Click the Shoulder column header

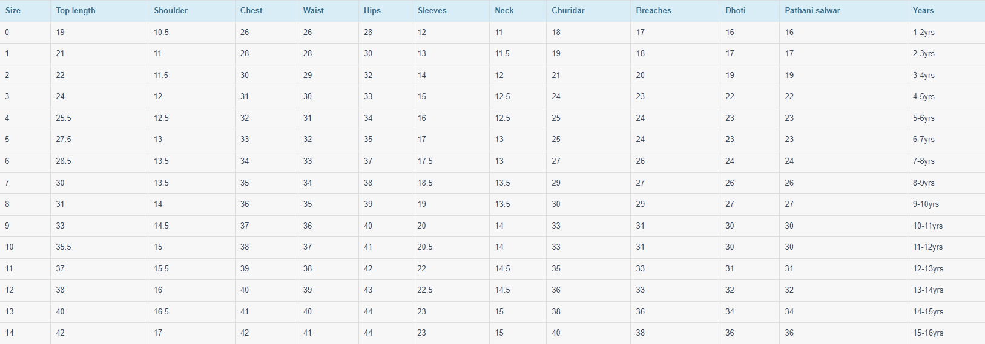point(171,11)
